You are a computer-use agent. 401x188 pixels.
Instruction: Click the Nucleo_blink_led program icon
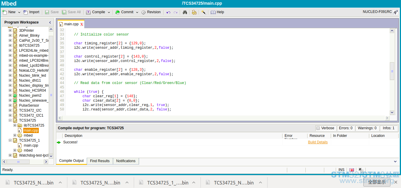click(15, 75)
